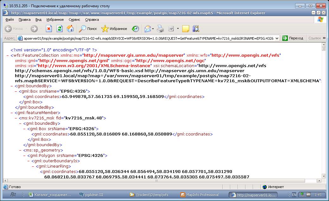Open the Edit button dropdown arrow
This screenshot has height=201, width=329.
tap(178, 29)
